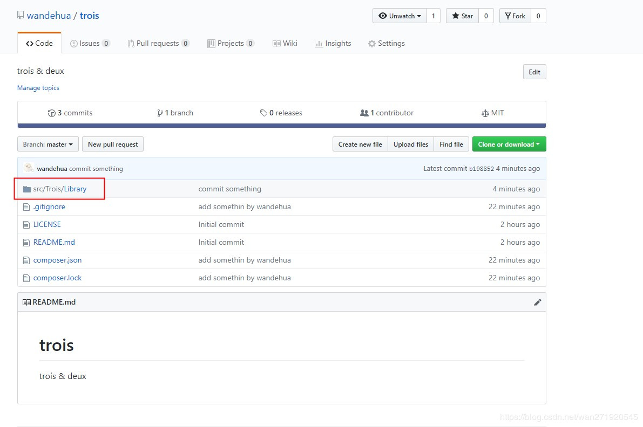The image size is (643, 427).
Task: Fork the repository
Action: (515, 16)
